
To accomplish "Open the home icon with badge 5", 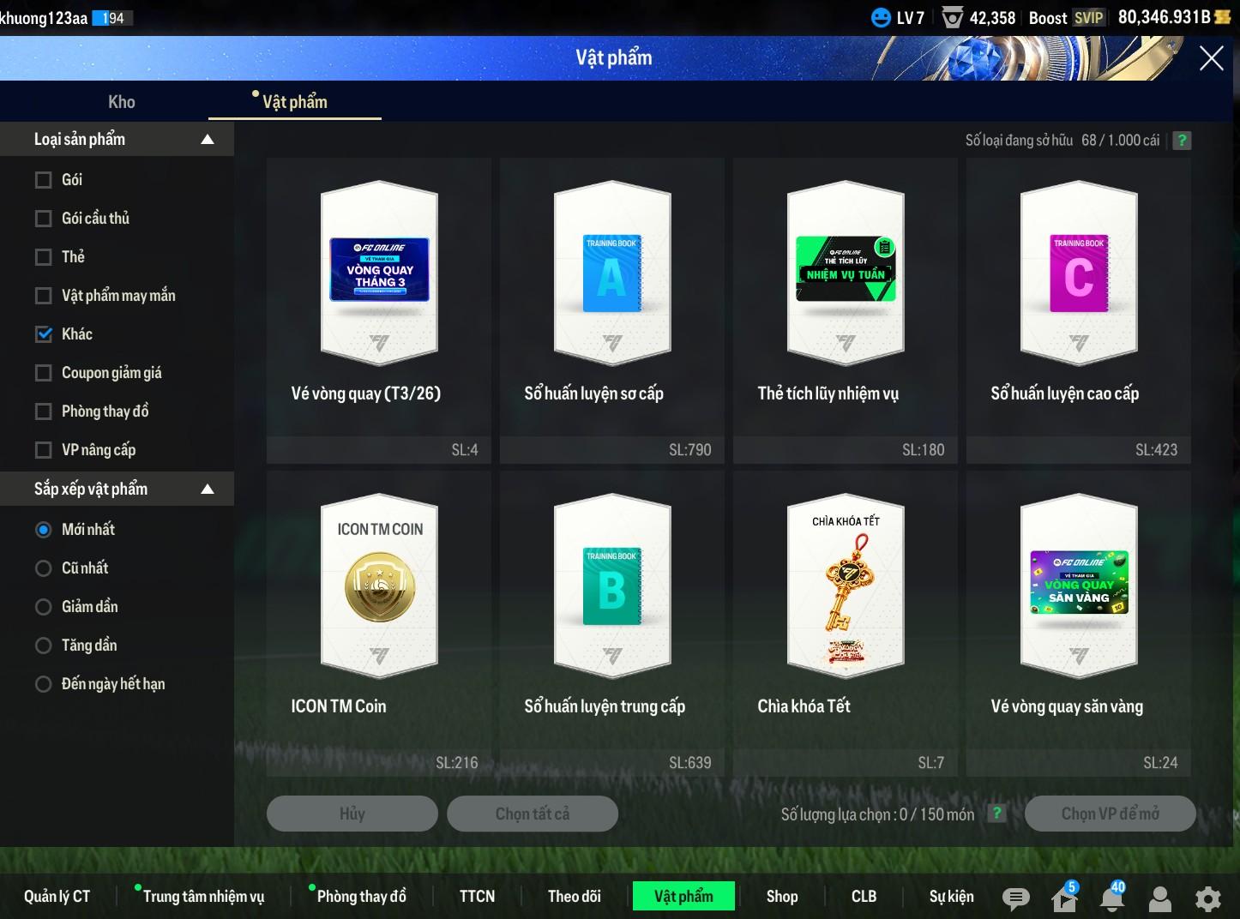I will (x=1063, y=898).
